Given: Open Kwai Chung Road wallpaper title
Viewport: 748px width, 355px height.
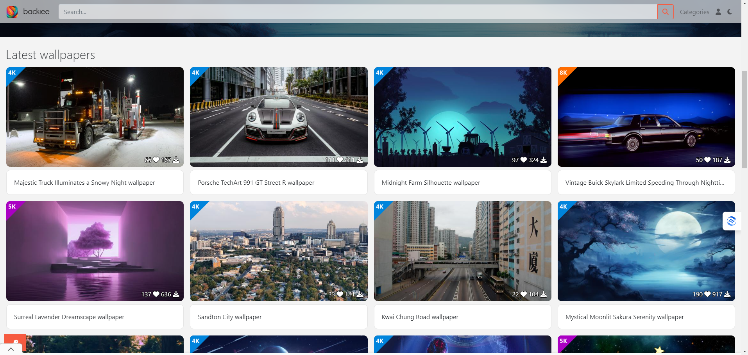Looking at the screenshot, I should pos(420,317).
